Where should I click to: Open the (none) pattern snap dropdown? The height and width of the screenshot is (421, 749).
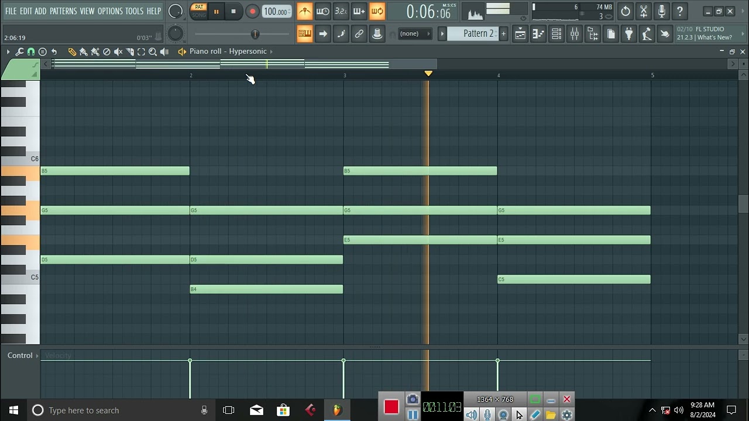point(415,34)
